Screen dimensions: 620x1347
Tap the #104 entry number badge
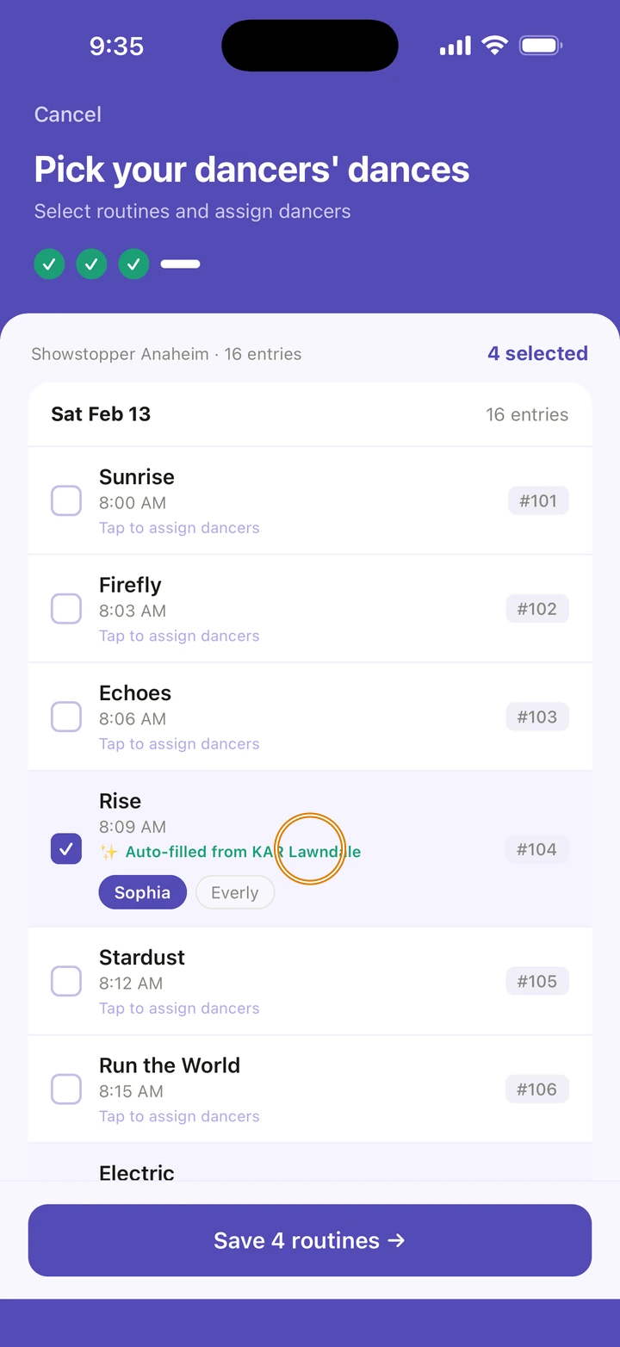536,849
